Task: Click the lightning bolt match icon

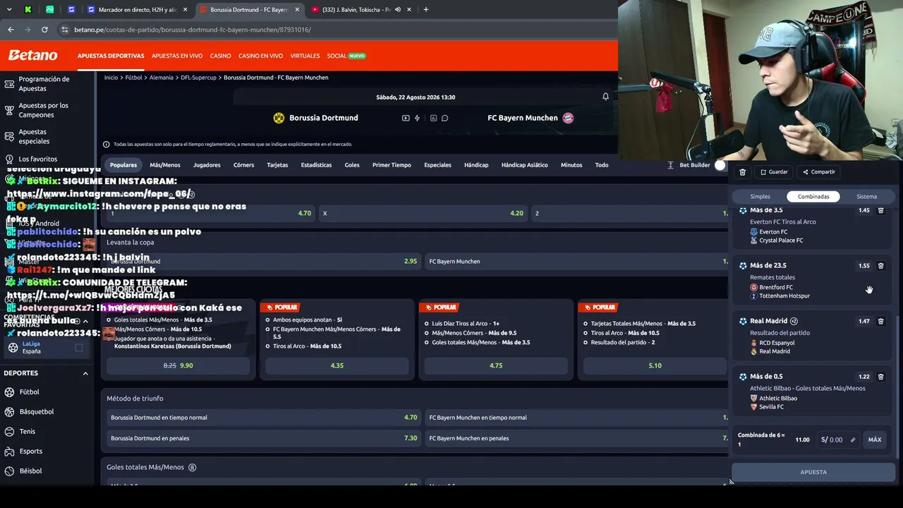Action: point(417,118)
